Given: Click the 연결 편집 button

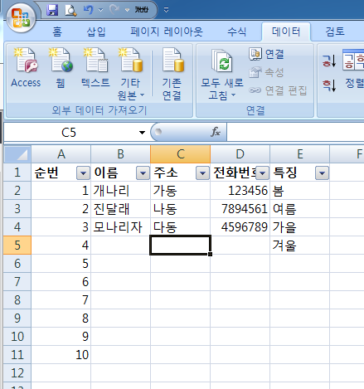Looking at the screenshot, I should [278, 90].
